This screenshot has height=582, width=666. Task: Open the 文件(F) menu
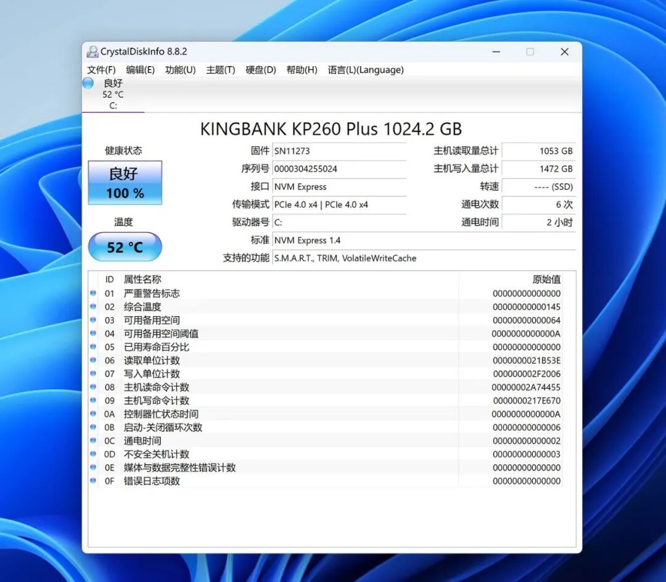[x=101, y=70]
